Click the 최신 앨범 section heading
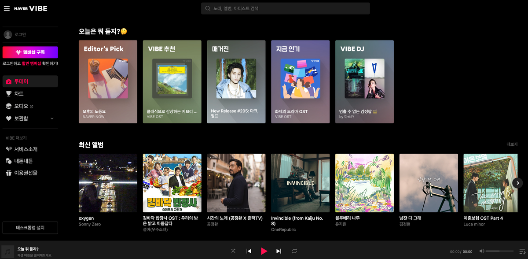528x259 pixels. click(91, 144)
